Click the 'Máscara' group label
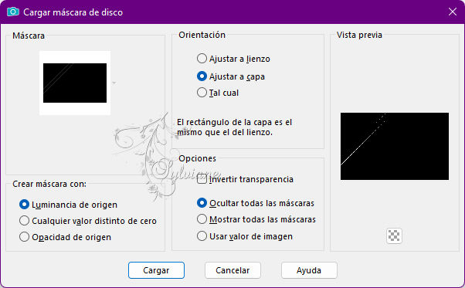Image resolution: width=465 pixels, height=288 pixels. [x=29, y=36]
